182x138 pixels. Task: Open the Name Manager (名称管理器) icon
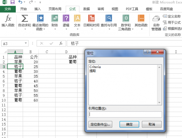pos(156,19)
